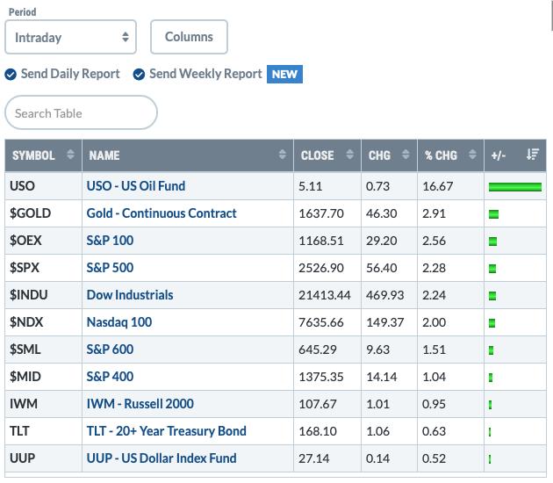
Task: Select the NAME column header label
Action: click(x=104, y=155)
